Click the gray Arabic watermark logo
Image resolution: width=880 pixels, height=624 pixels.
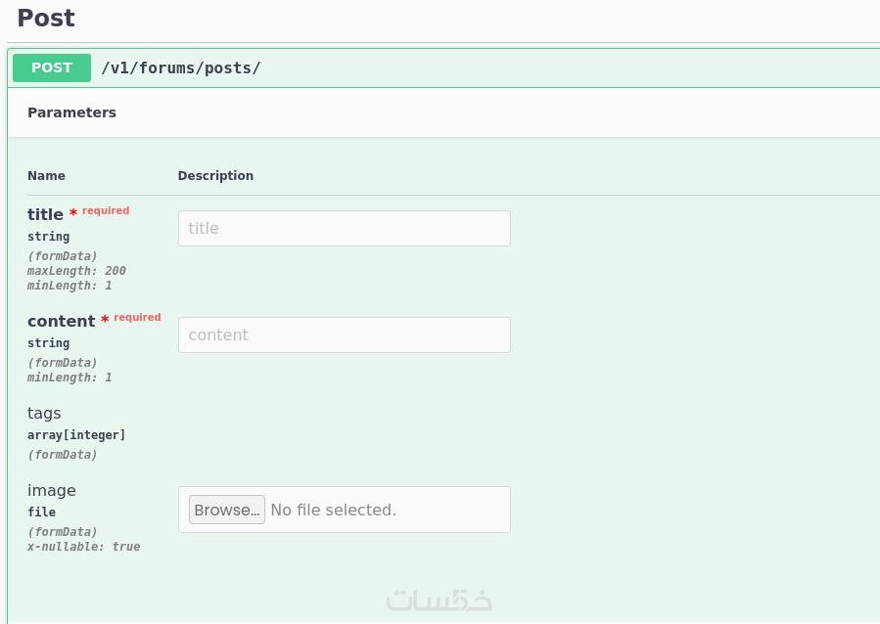pyautogui.click(x=440, y=599)
